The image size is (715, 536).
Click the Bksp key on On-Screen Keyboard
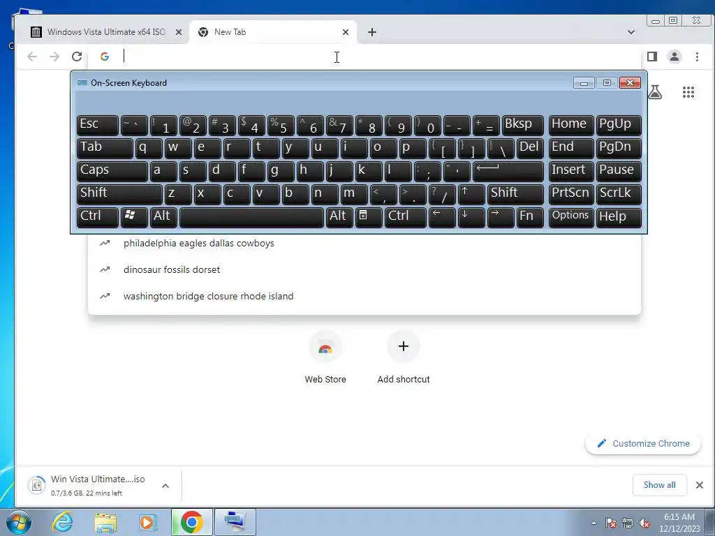pos(522,125)
